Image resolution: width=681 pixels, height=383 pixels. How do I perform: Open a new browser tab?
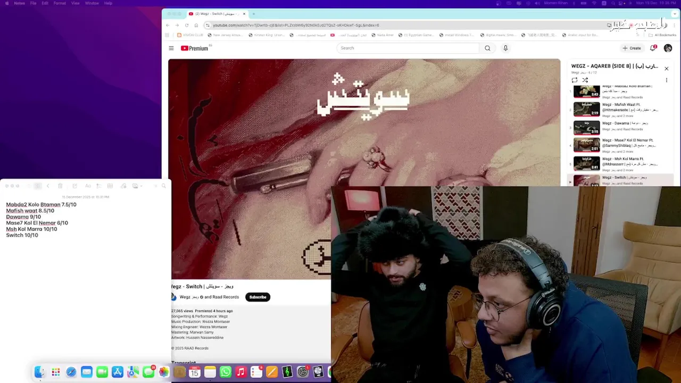click(x=254, y=14)
